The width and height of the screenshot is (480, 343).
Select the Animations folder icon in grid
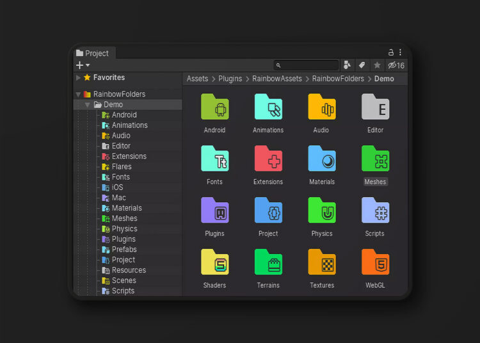coord(268,107)
